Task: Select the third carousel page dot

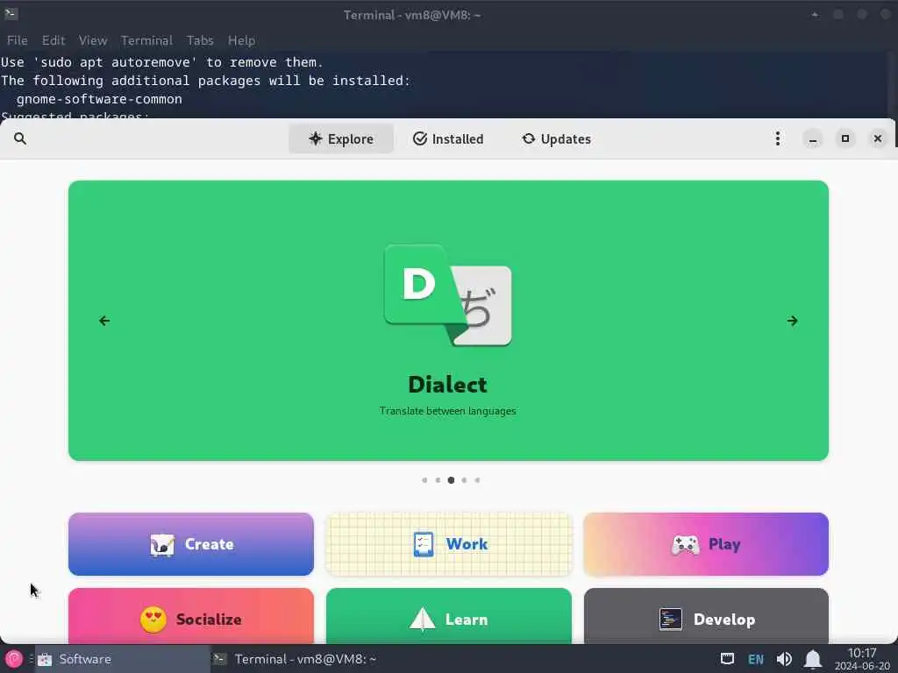Action: [x=452, y=480]
